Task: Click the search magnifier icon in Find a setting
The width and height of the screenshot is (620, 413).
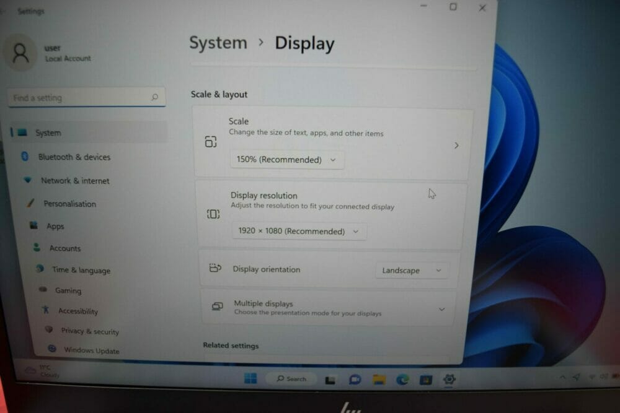Action: (154, 97)
